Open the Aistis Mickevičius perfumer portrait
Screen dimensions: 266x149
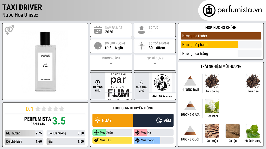162,83
